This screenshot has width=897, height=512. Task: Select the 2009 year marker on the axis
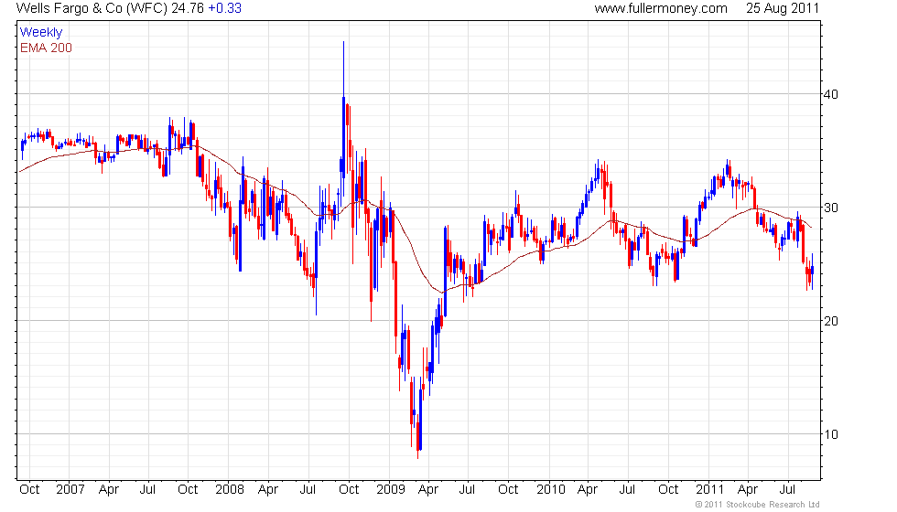(x=391, y=490)
